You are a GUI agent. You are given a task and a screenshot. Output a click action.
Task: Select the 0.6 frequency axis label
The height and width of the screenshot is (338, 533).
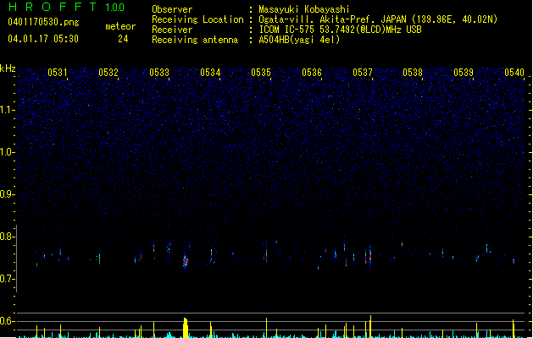(x=6, y=321)
